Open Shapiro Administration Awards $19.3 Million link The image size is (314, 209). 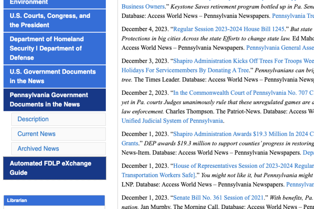243,134
